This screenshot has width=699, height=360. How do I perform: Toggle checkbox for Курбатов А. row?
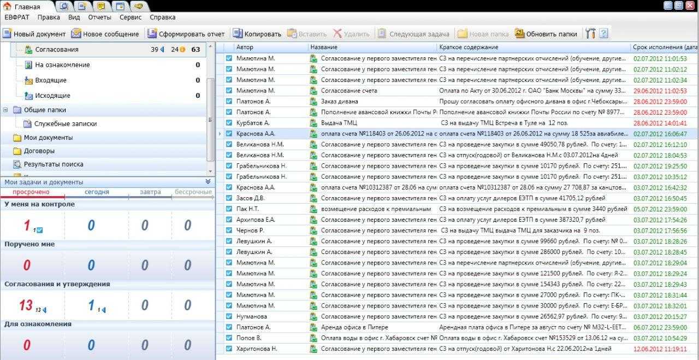click(229, 123)
